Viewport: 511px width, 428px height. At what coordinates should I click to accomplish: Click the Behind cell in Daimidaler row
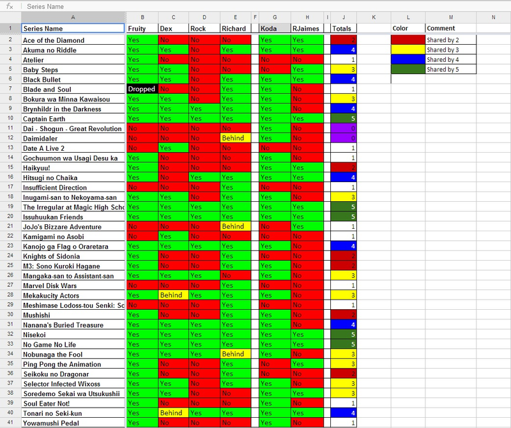[x=236, y=138]
